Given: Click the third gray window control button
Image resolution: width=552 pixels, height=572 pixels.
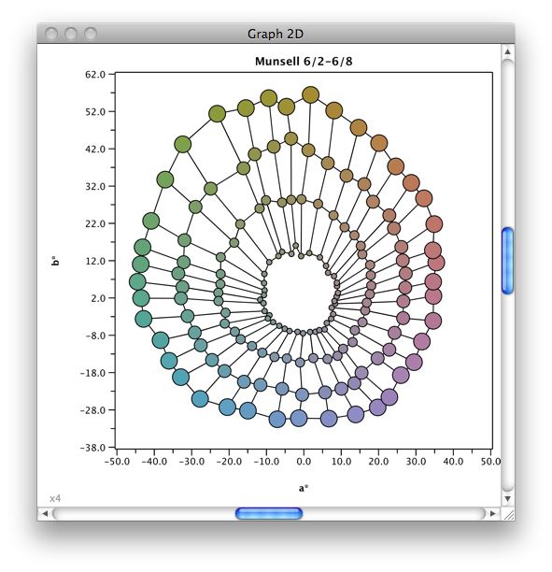Looking at the screenshot, I should coord(91,34).
